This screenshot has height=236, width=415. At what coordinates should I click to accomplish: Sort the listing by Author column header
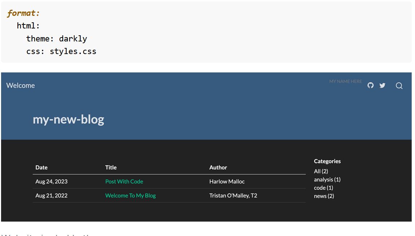(218, 168)
